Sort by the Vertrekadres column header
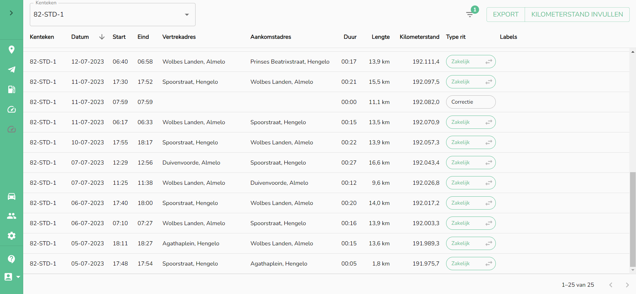The width and height of the screenshot is (636, 294). (x=179, y=37)
